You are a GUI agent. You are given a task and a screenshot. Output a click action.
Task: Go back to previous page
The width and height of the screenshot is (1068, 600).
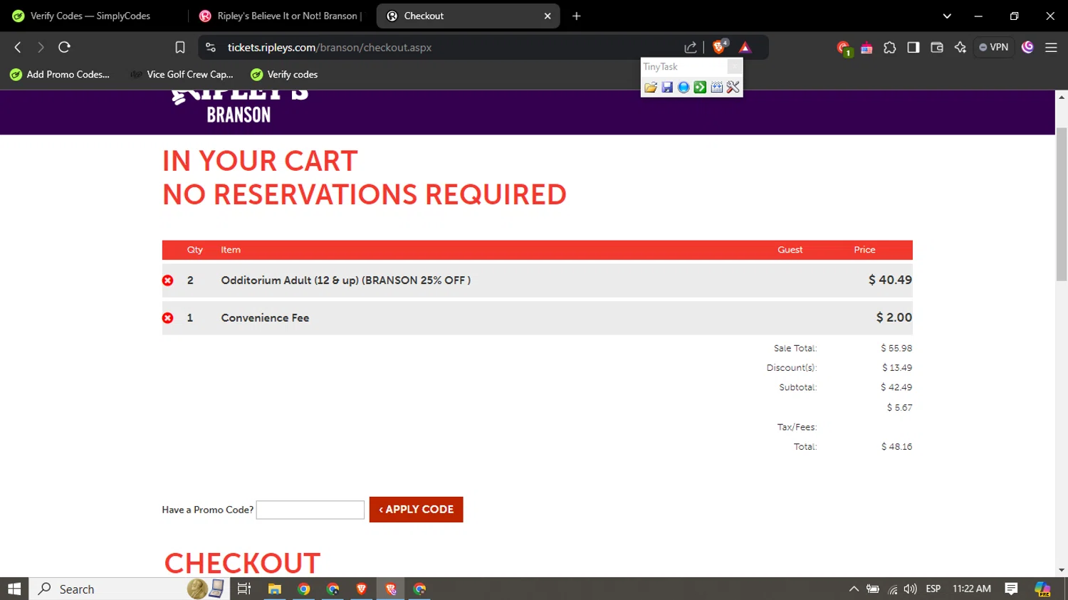18,48
